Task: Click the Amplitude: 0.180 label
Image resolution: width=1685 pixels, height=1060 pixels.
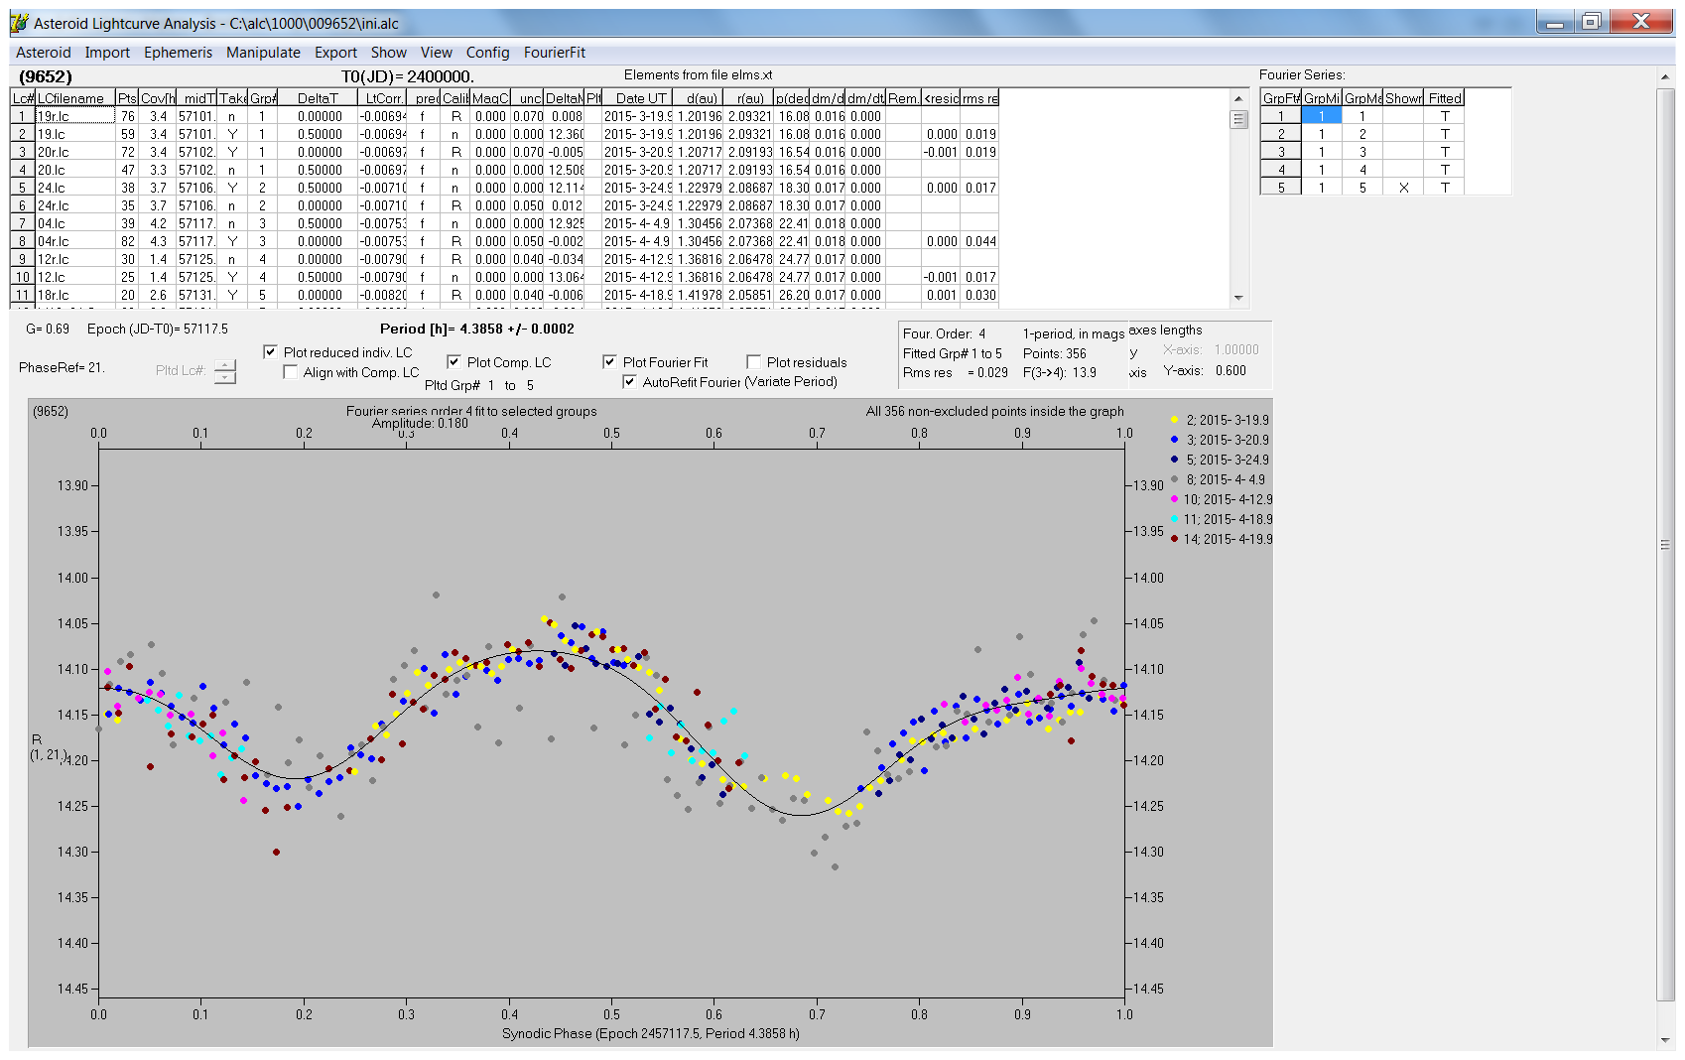Action: pyautogui.click(x=420, y=423)
